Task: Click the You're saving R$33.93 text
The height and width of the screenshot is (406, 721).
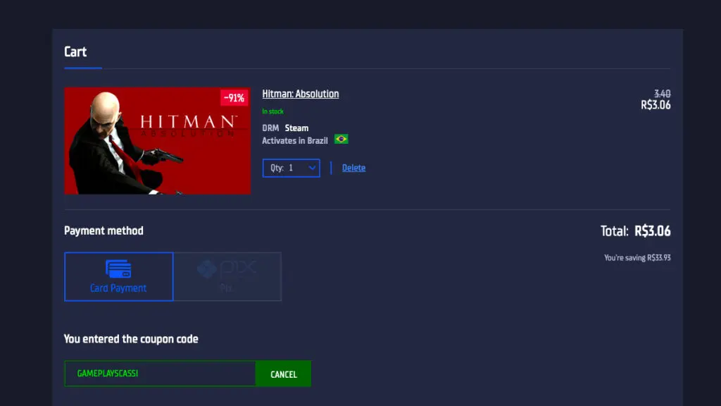Action: pyautogui.click(x=637, y=257)
